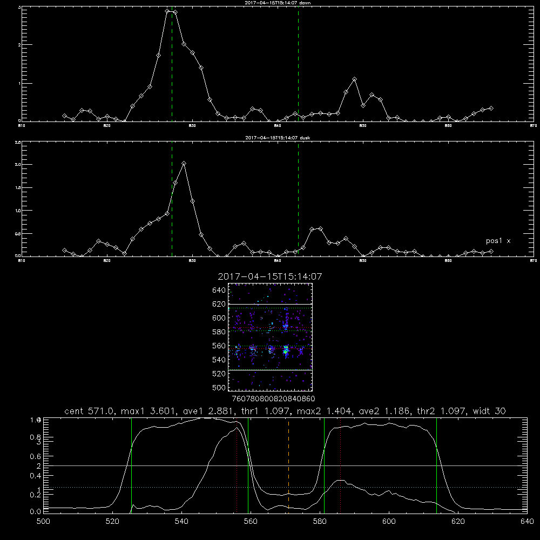Screen dimensions: 540x540
Task: Click the y-axis label 0.0 on bottom plot
Action: (x=36, y=512)
